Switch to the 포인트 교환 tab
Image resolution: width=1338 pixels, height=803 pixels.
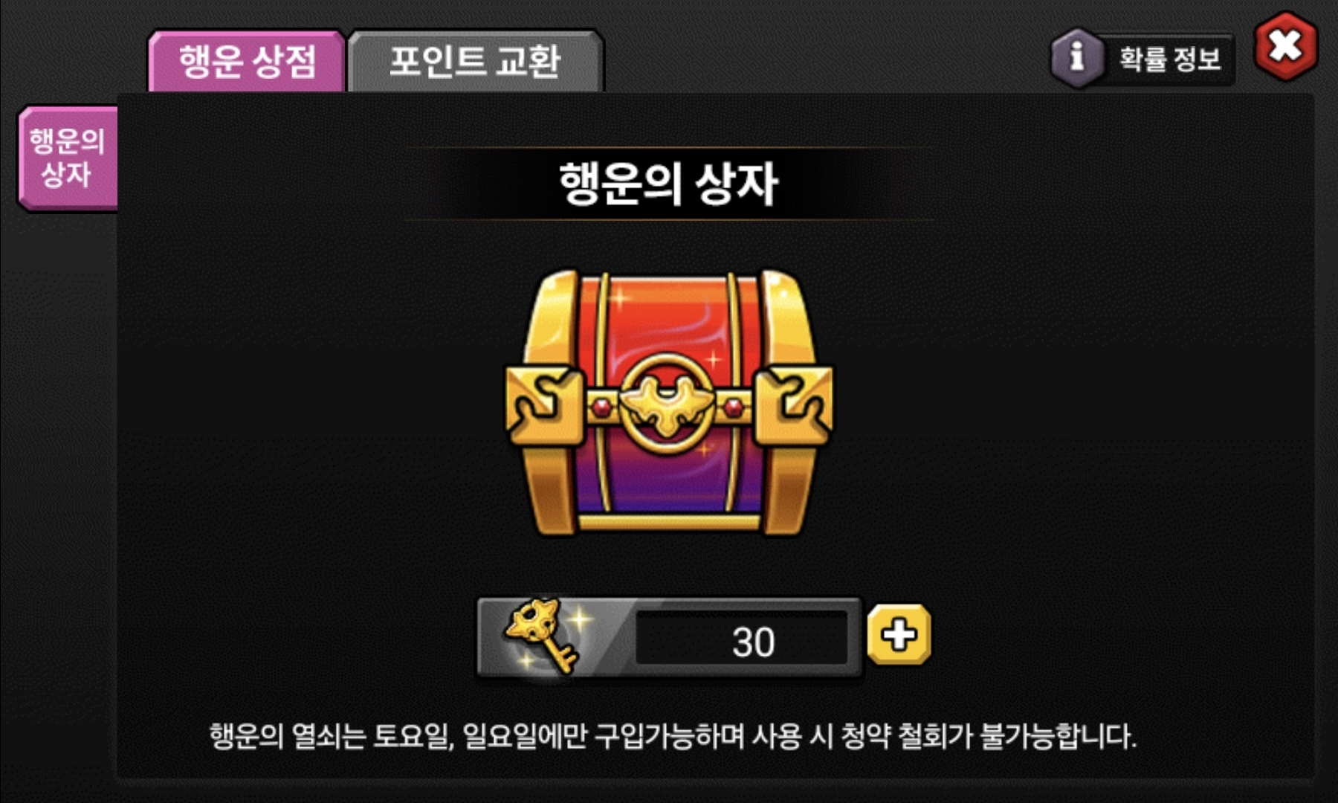[475, 61]
